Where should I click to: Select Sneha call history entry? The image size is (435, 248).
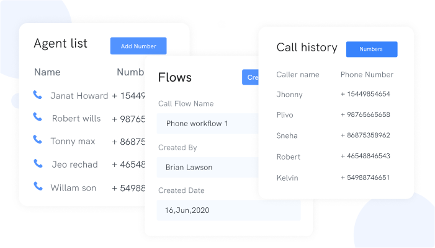click(x=287, y=135)
